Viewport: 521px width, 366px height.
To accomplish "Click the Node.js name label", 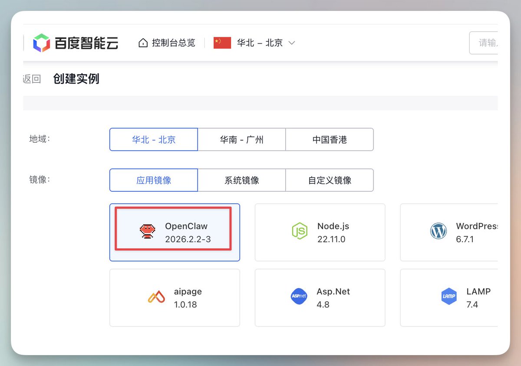I will click(x=333, y=226).
